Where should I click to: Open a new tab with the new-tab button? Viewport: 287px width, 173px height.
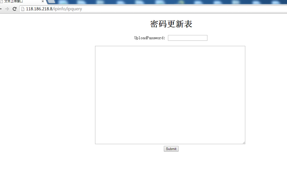[52, 2]
